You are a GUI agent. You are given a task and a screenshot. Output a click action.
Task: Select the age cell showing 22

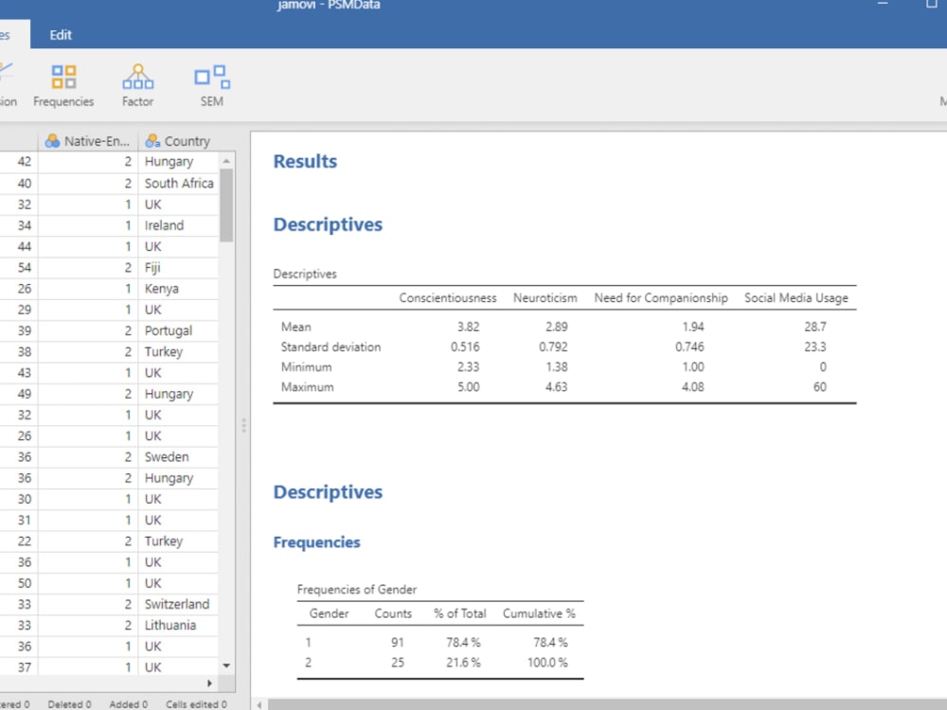coord(19,541)
